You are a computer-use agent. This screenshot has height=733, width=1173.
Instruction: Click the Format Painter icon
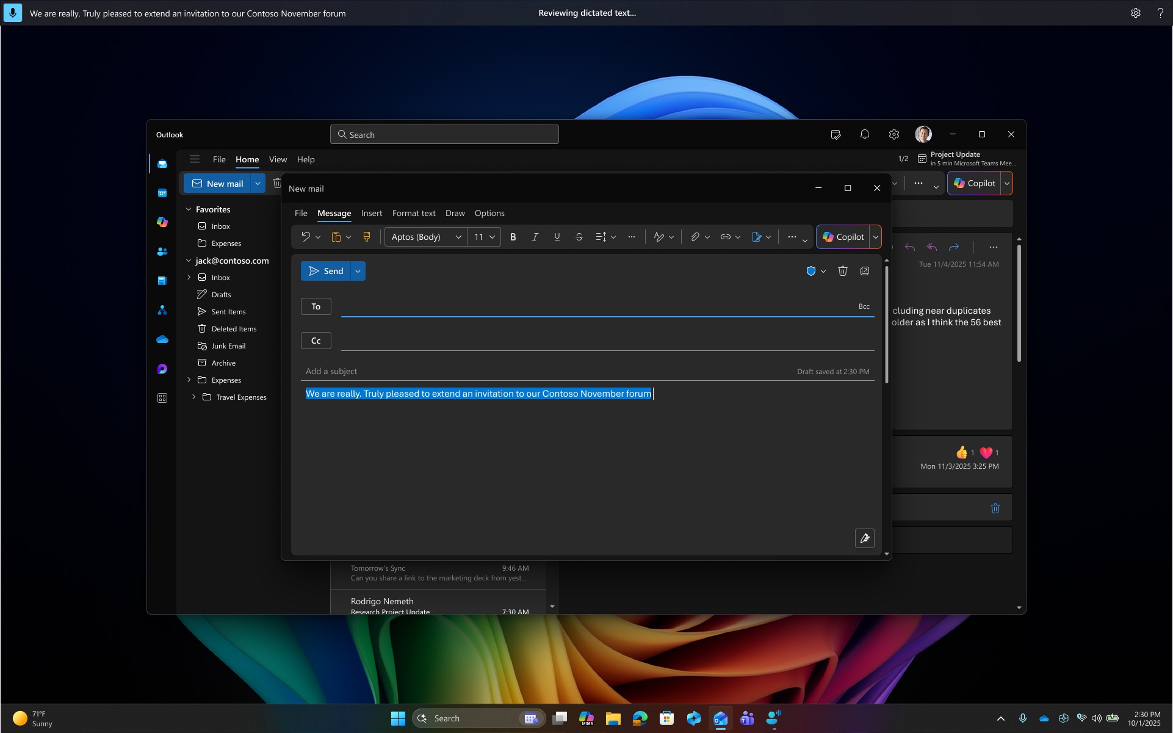click(367, 237)
